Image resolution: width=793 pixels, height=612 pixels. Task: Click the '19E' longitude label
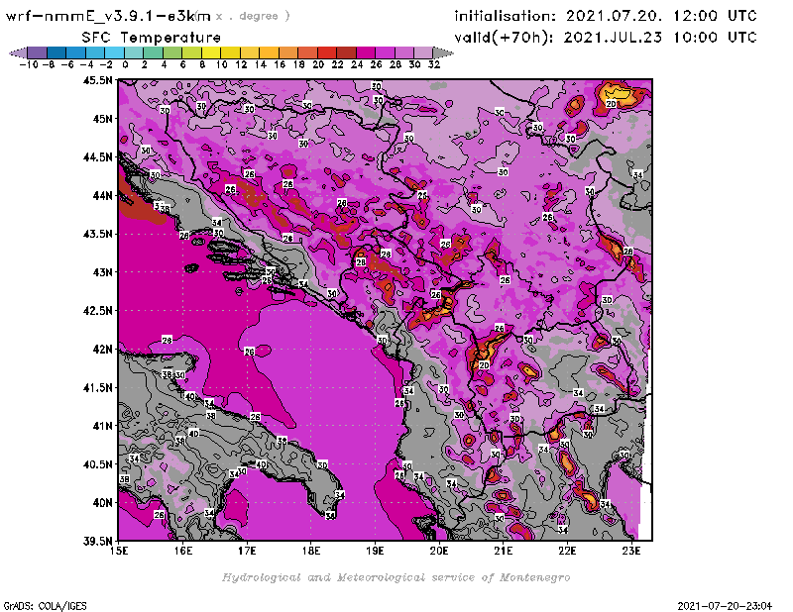click(x=376, y=551)
